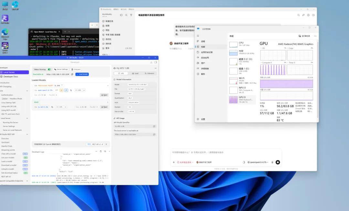Copy the API Model Identifier field
Screen dimensions: 349x211
(x=154, y=126)
